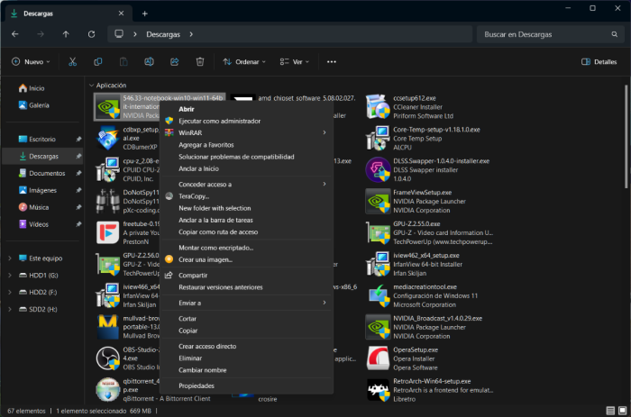Expand the Este equipo tree node

point(10,258)
